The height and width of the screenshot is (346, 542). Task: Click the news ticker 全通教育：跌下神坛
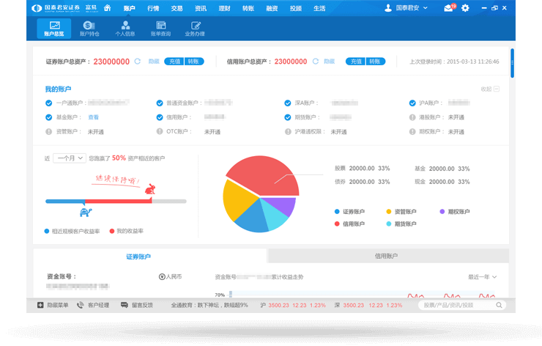[x=209, y=305]
